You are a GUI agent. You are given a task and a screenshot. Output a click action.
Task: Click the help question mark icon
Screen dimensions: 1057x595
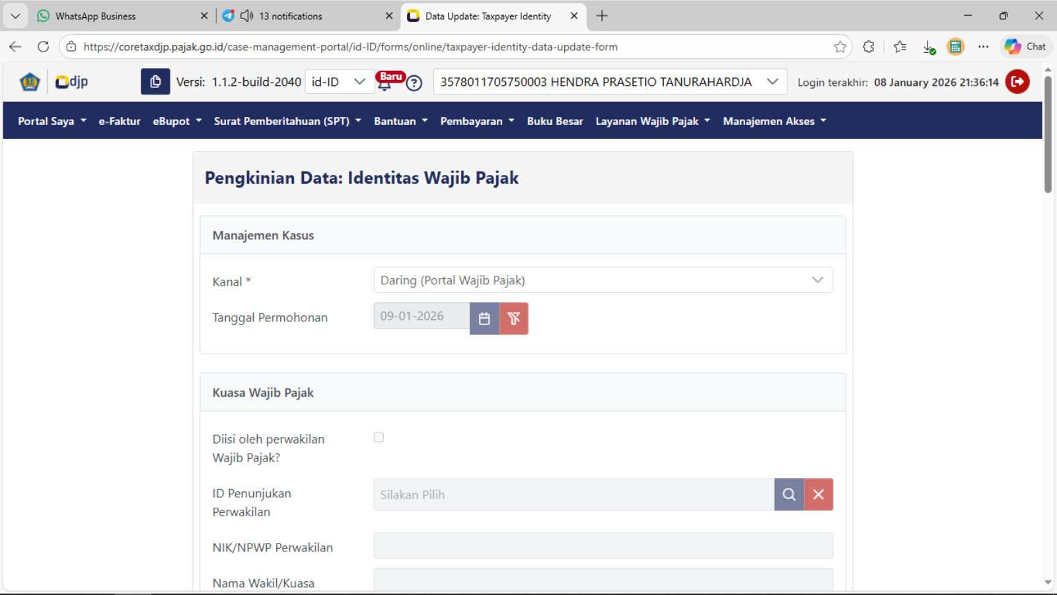[x=414, y=83]
